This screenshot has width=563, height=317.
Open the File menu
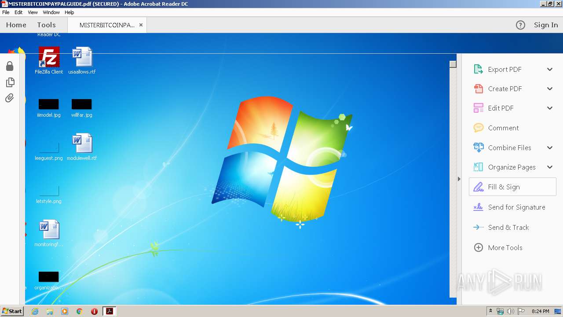coord(6,12)
